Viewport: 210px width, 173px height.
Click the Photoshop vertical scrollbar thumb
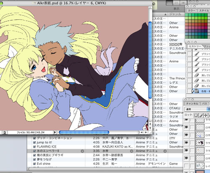(x=150, y=60)
